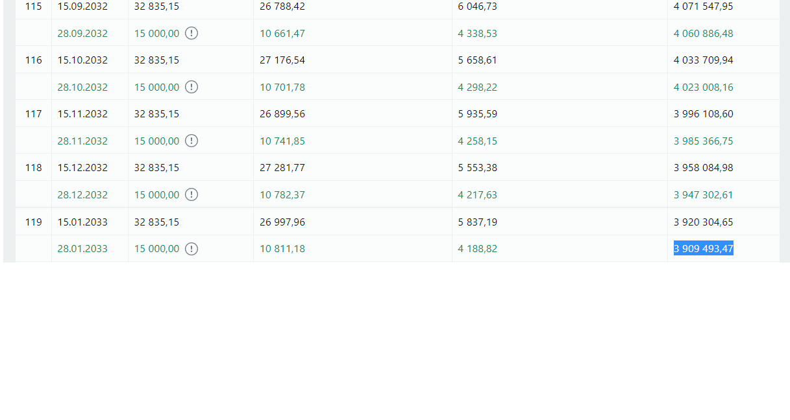The height and width of the screenshot is (420, 790).
Task: Click early payment date 28.11.2032
Action: click(82, 141)
